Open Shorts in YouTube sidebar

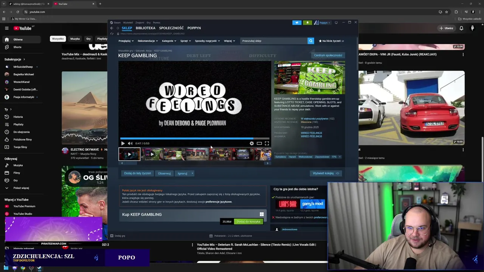click(17, 47)
